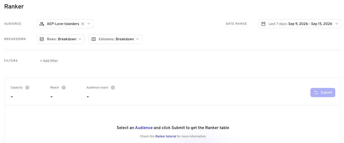Open the Audience link in the message
The image size is (344, 143).
(144, 128)
